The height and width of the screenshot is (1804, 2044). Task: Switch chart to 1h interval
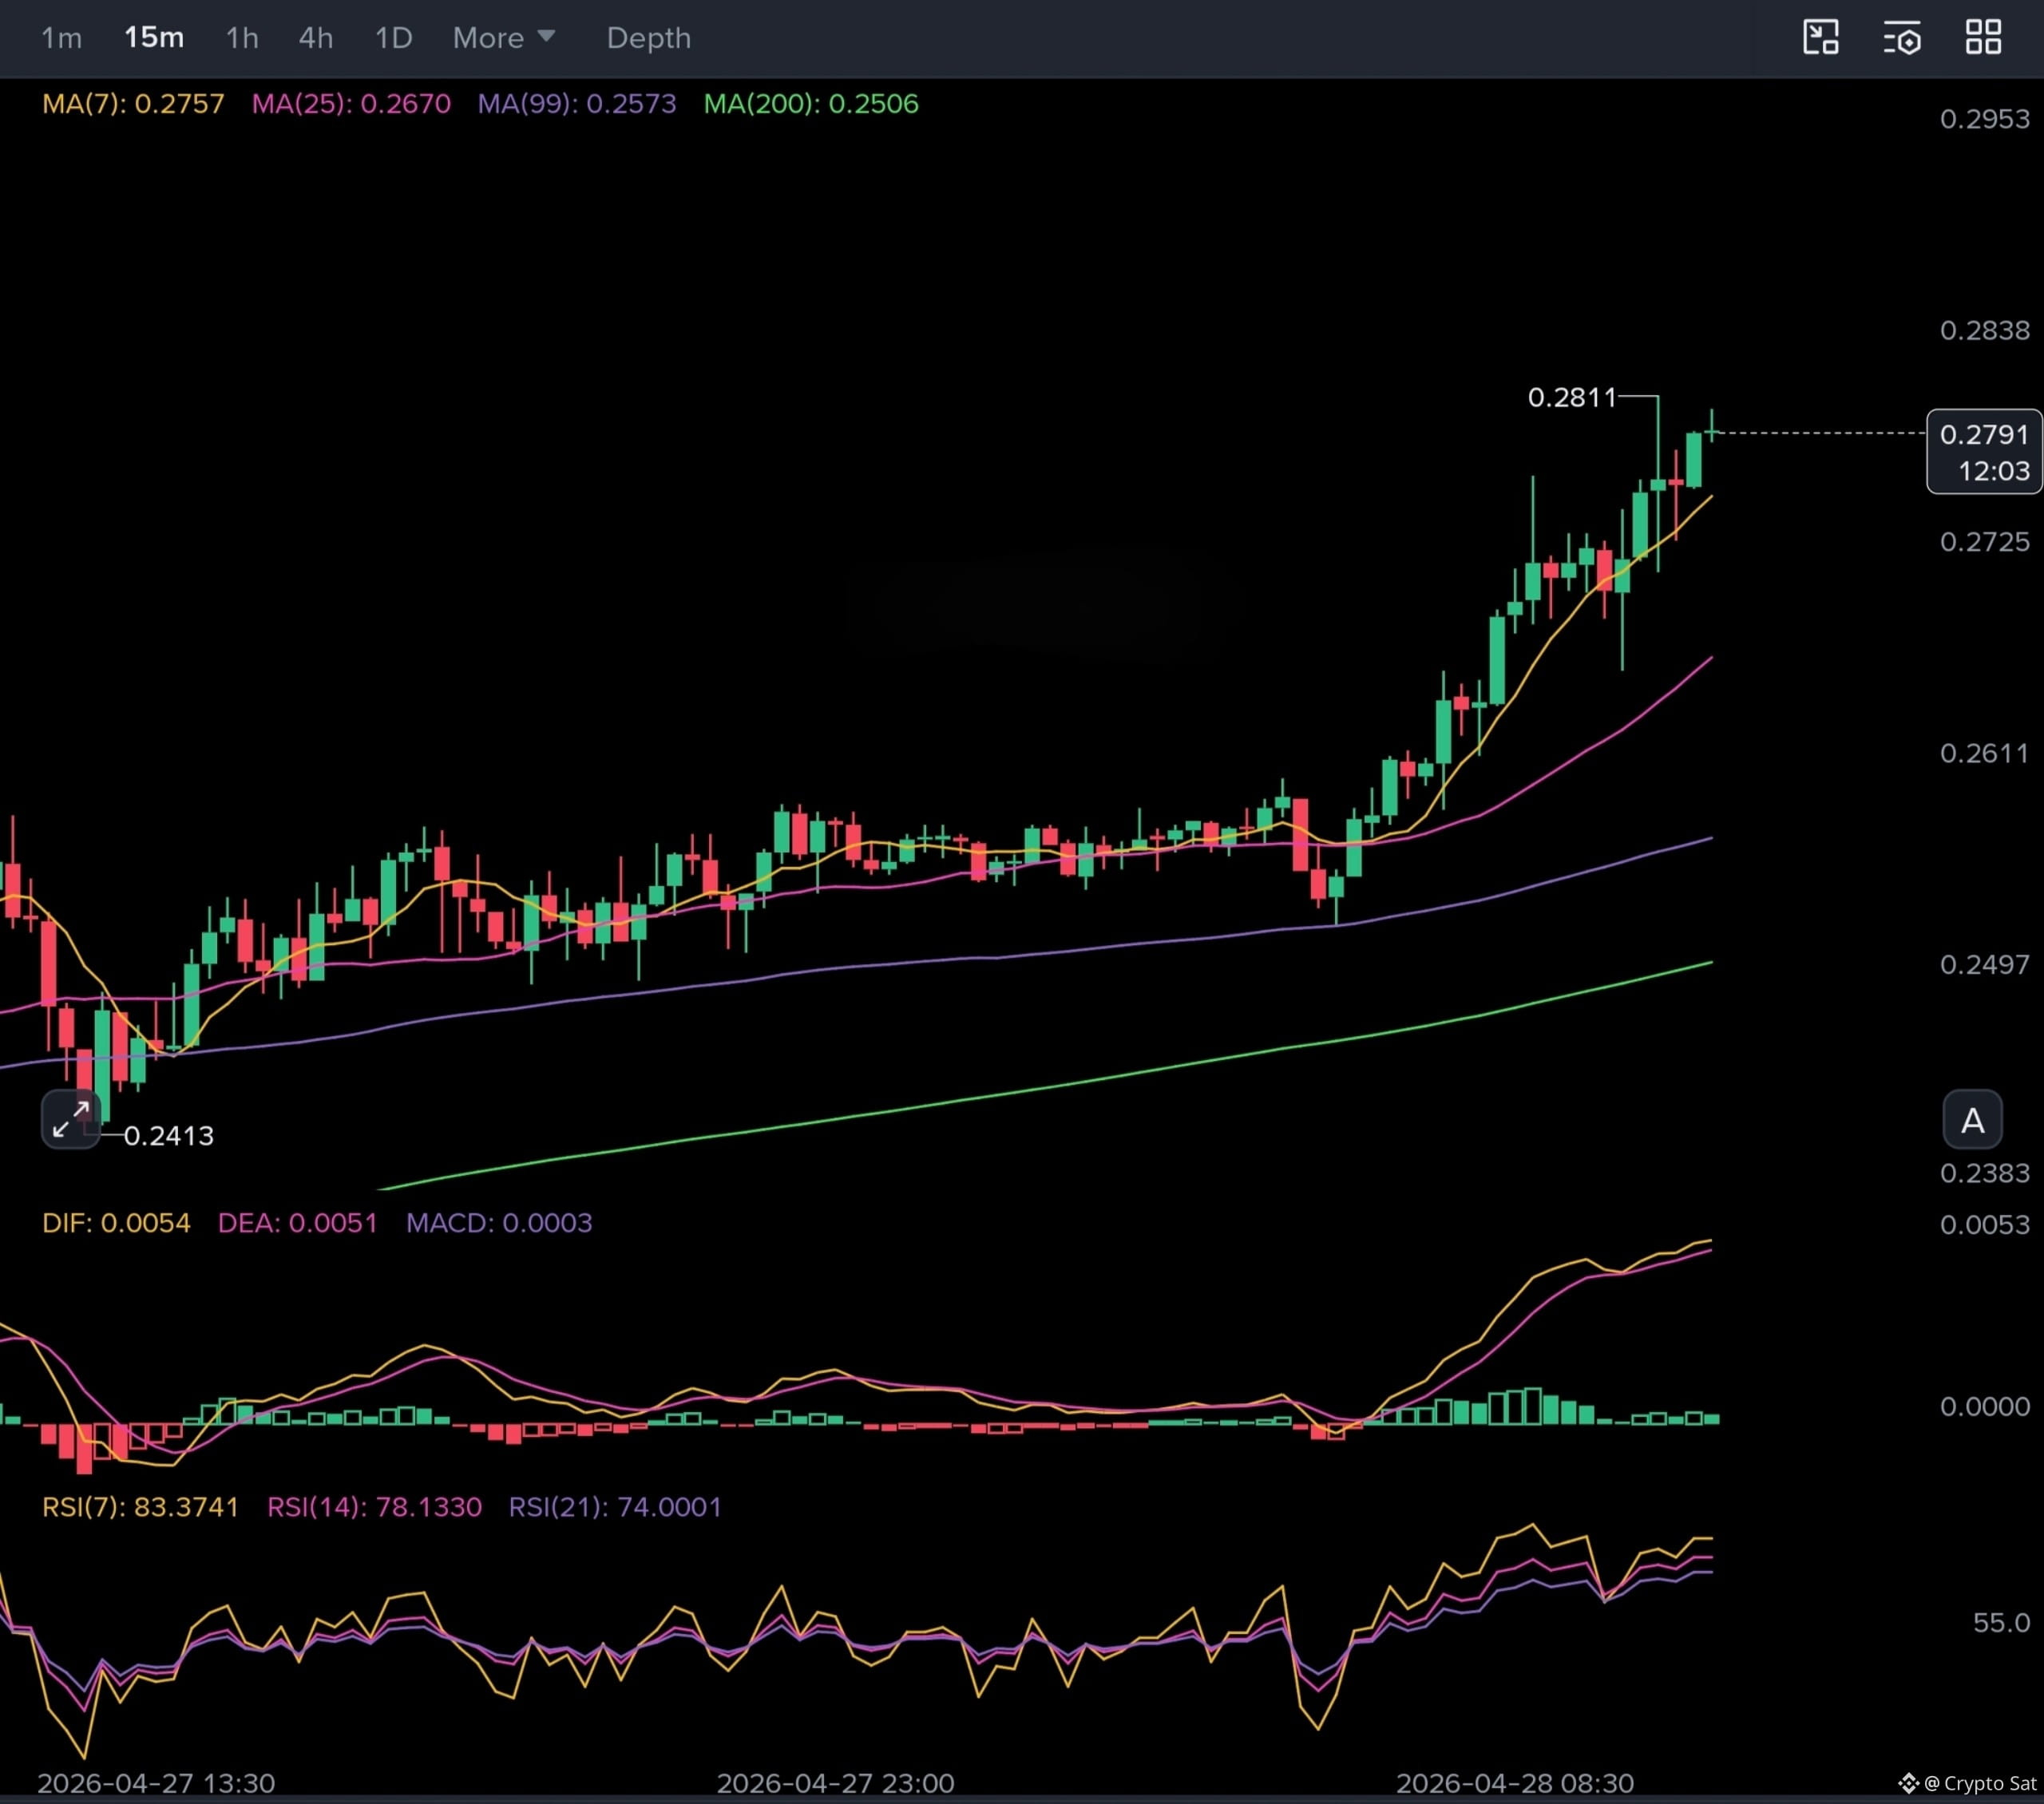(242, 38)
